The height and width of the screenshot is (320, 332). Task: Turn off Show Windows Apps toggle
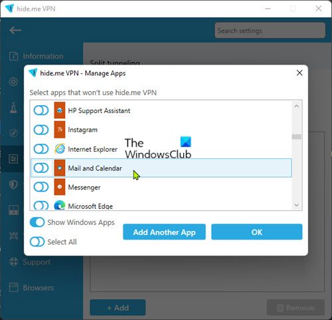click(x=37, y=222)
